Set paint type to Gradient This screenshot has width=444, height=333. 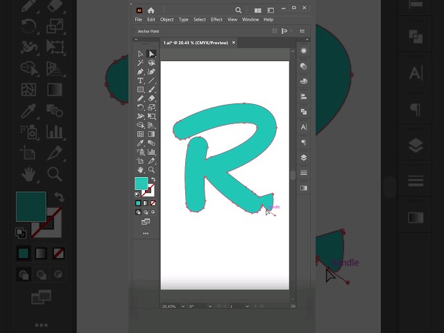[146, 203]
